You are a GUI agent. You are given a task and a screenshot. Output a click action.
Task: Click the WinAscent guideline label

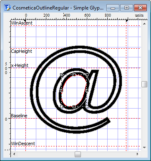pos(22,23)
